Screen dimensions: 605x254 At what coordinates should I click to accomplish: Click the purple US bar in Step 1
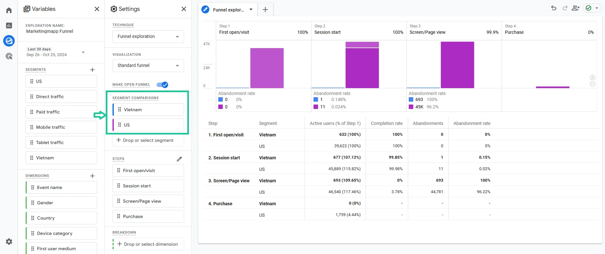267,68
